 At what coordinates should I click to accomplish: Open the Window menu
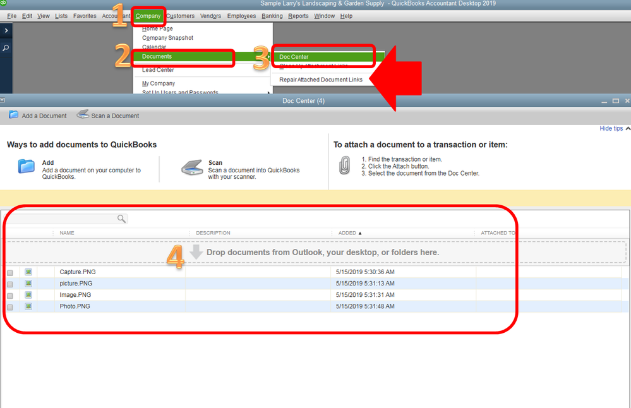325,16
